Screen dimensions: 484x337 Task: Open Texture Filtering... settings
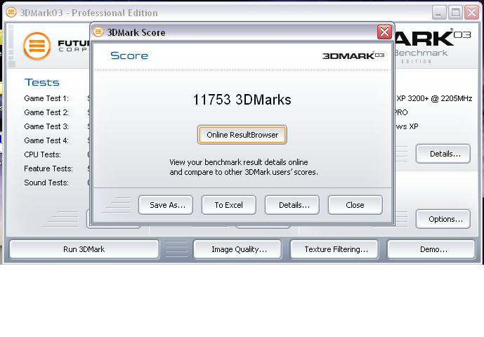pyautogui.click(x=334, y=249)
